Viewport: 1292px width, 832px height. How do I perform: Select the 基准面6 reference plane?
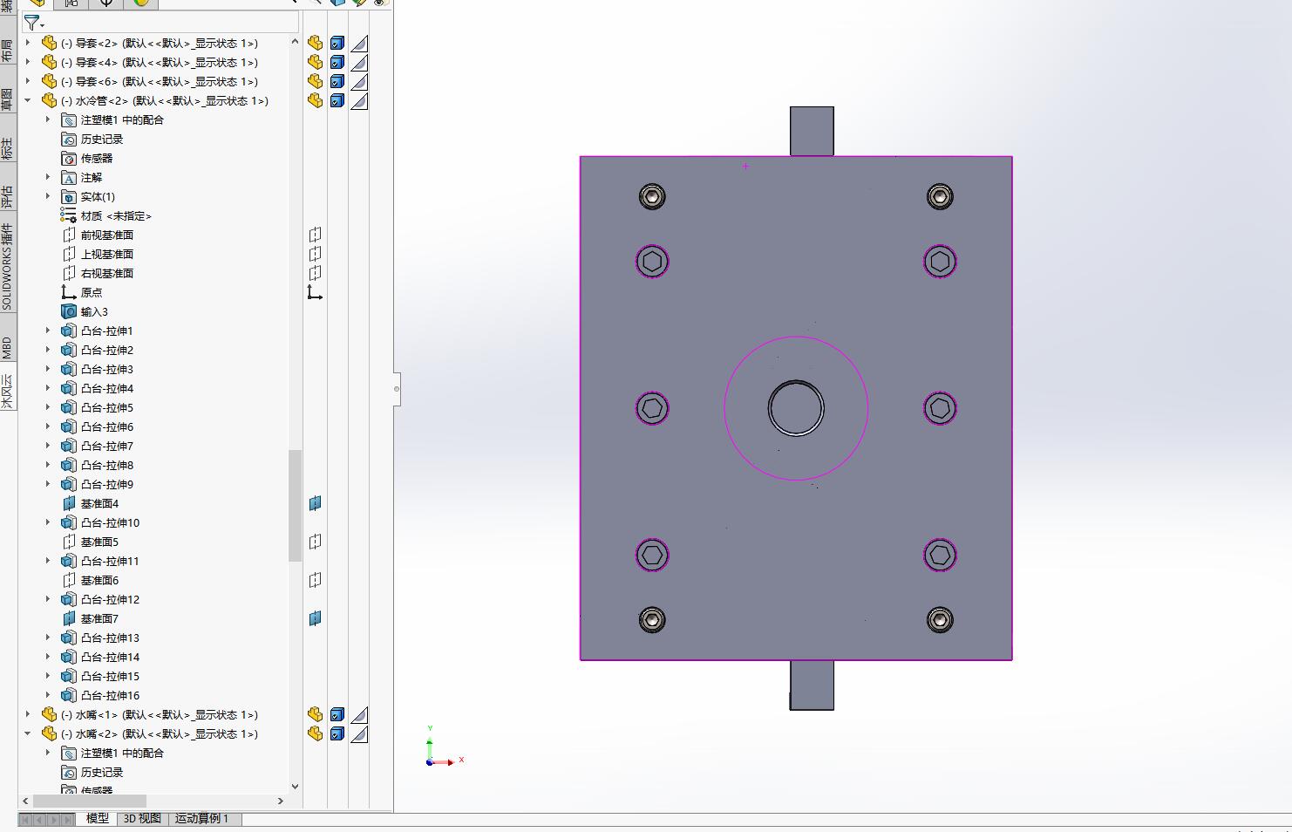(90, 581)
